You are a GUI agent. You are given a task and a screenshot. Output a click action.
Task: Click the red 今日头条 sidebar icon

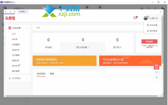[x=10, y=28]
